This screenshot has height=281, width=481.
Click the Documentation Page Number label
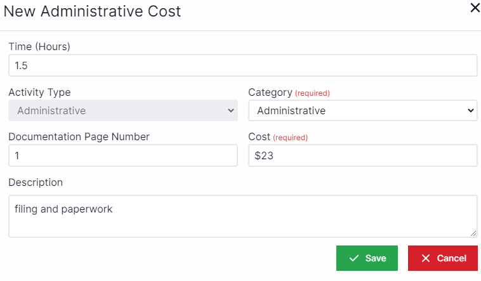click(79, 136)
